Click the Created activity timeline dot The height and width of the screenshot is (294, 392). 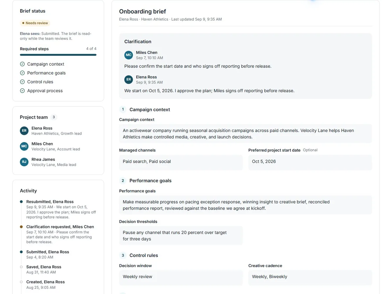[x=21, y=282]
